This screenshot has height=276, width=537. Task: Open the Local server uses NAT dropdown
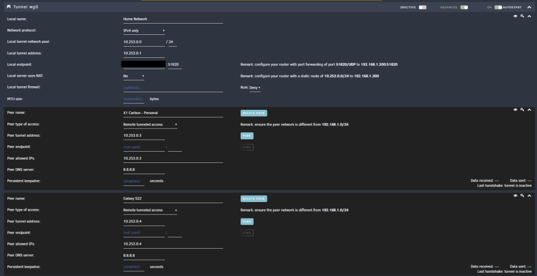(134, 76)
